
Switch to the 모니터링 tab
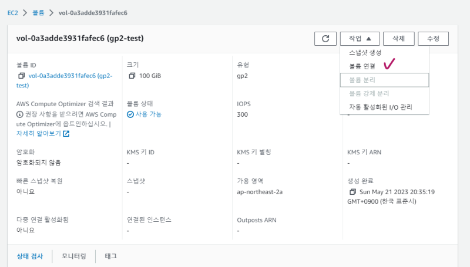pyautogui.click(x=74, y=256)
